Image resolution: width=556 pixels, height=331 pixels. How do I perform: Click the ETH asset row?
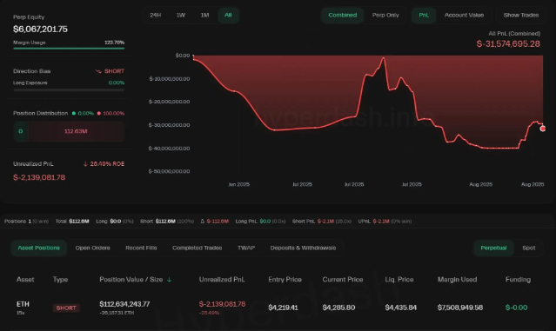coord(273,308)
